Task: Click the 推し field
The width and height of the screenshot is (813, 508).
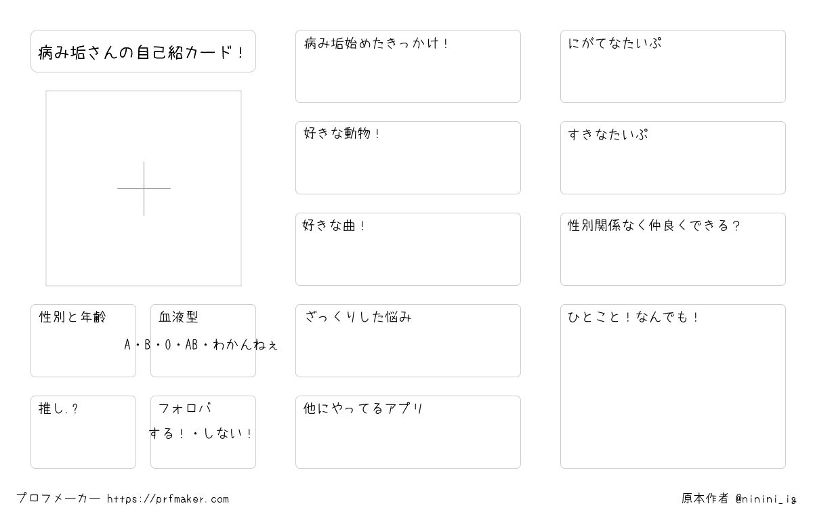Action: [83, 432]
